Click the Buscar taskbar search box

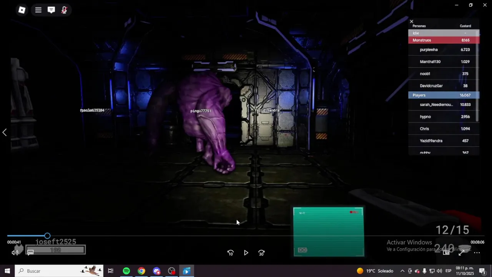point(59,271)
